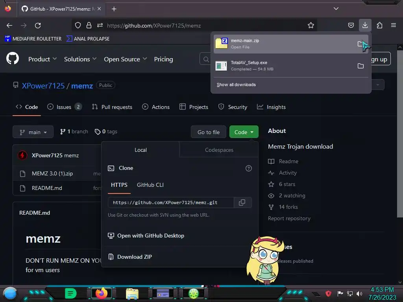
Task: Click the clone URL text field
Action: tap(171, 203)
